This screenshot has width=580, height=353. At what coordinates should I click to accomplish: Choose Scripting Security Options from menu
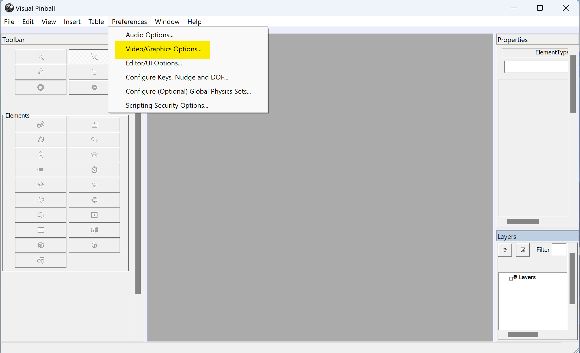tap(167, 105)
